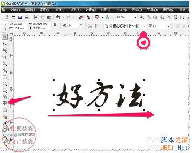Image resolution: width=192 pixels, height=153 pixels.
Task: Click the x position field -72.73 mm
Action: [x=17, y=24]
